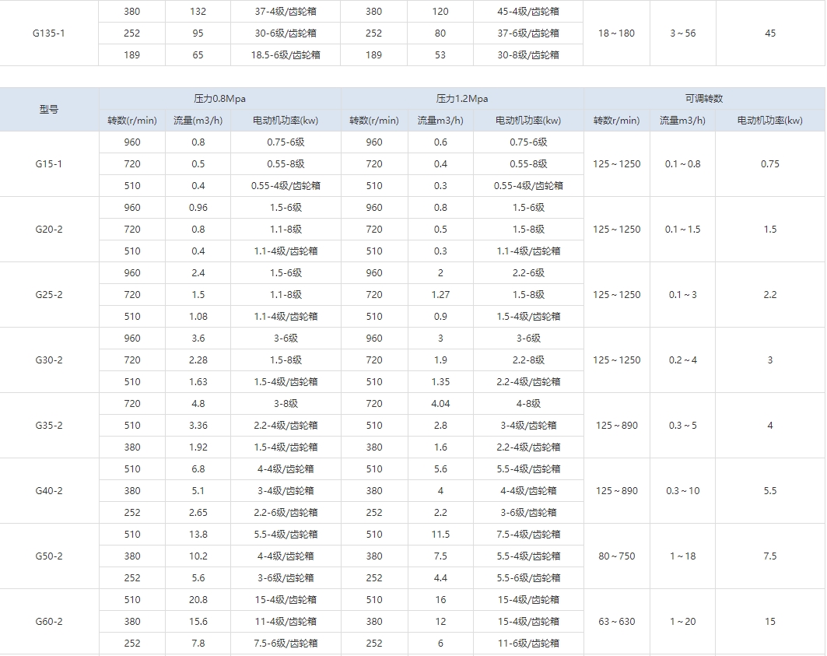Click the flow value 2.65
The height and width of the screenshot is (656, 827).
(x=198, y=513)
